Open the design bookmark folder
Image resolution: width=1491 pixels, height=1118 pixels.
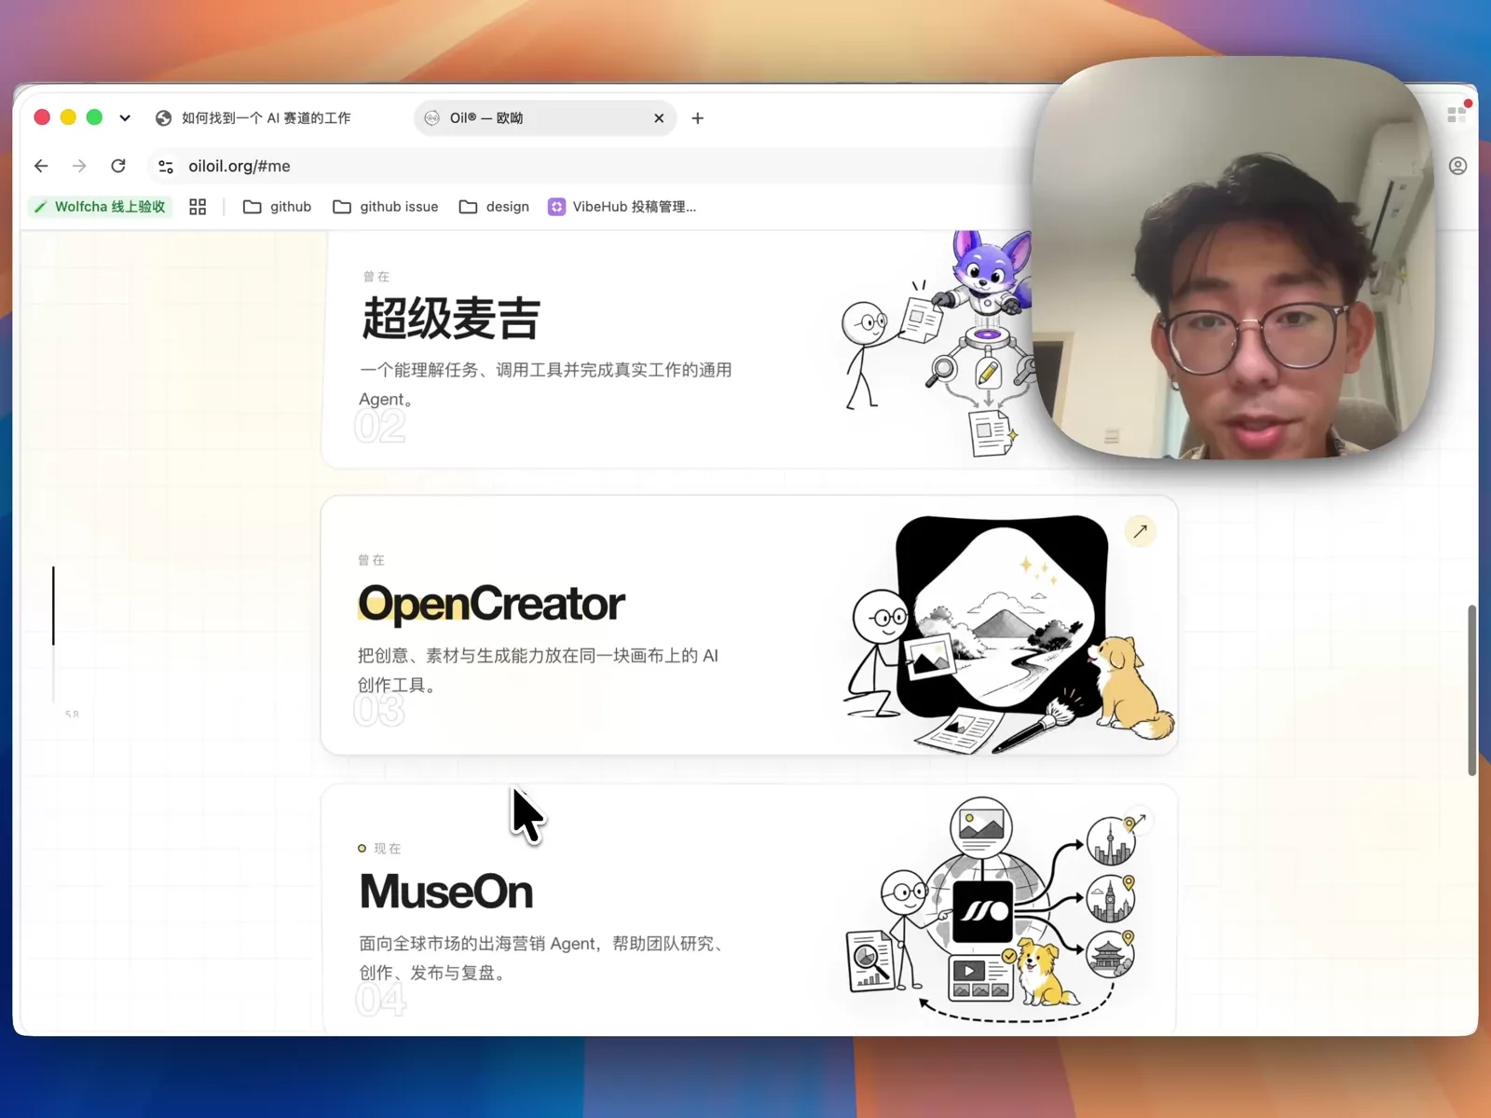[x=494, y=207]
